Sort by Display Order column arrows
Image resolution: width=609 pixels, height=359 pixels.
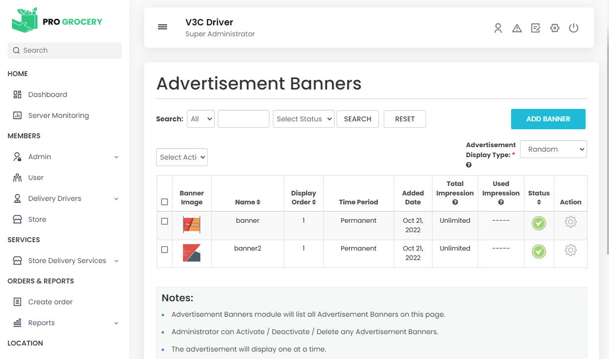[314, 202]
